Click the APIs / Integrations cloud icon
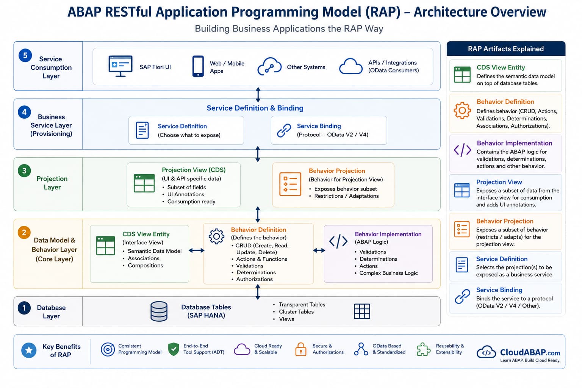Image resolution: width=582 pixels, height=388 pixels. [x=351, y=66]
